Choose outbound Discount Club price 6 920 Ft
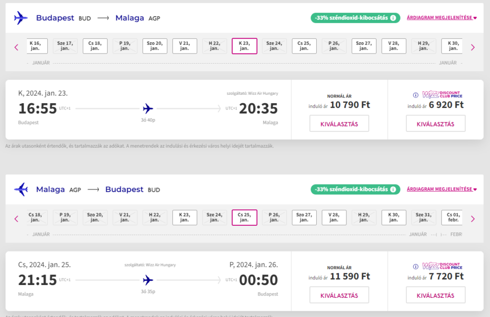The width and height of the screenshot is (490, 317). 435,123
